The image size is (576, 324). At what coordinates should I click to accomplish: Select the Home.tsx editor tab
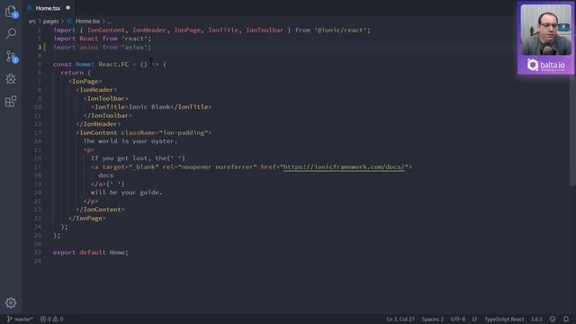point(48,8)
